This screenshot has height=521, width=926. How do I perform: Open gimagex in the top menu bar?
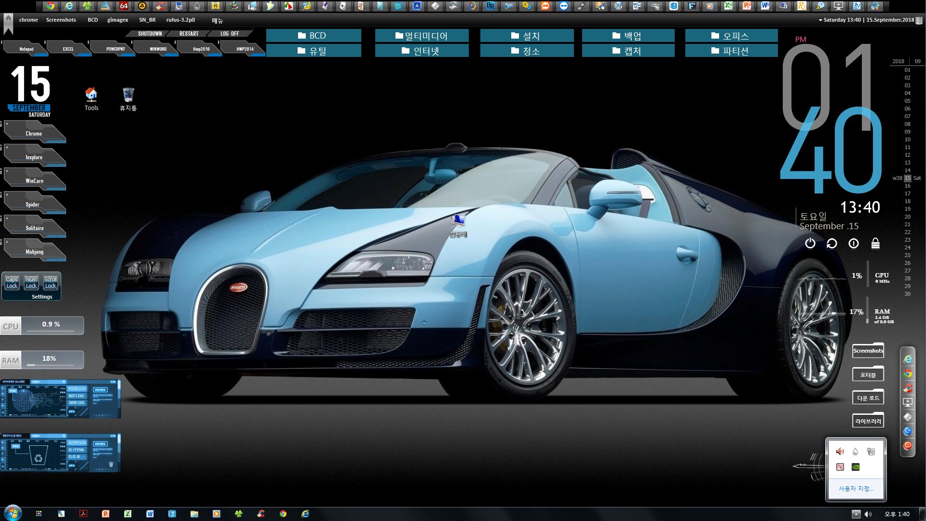(118, 20)
